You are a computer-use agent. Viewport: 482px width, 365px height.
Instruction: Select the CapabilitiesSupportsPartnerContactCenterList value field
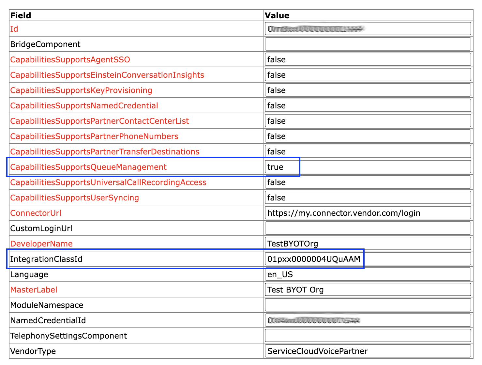click(368, 121)
